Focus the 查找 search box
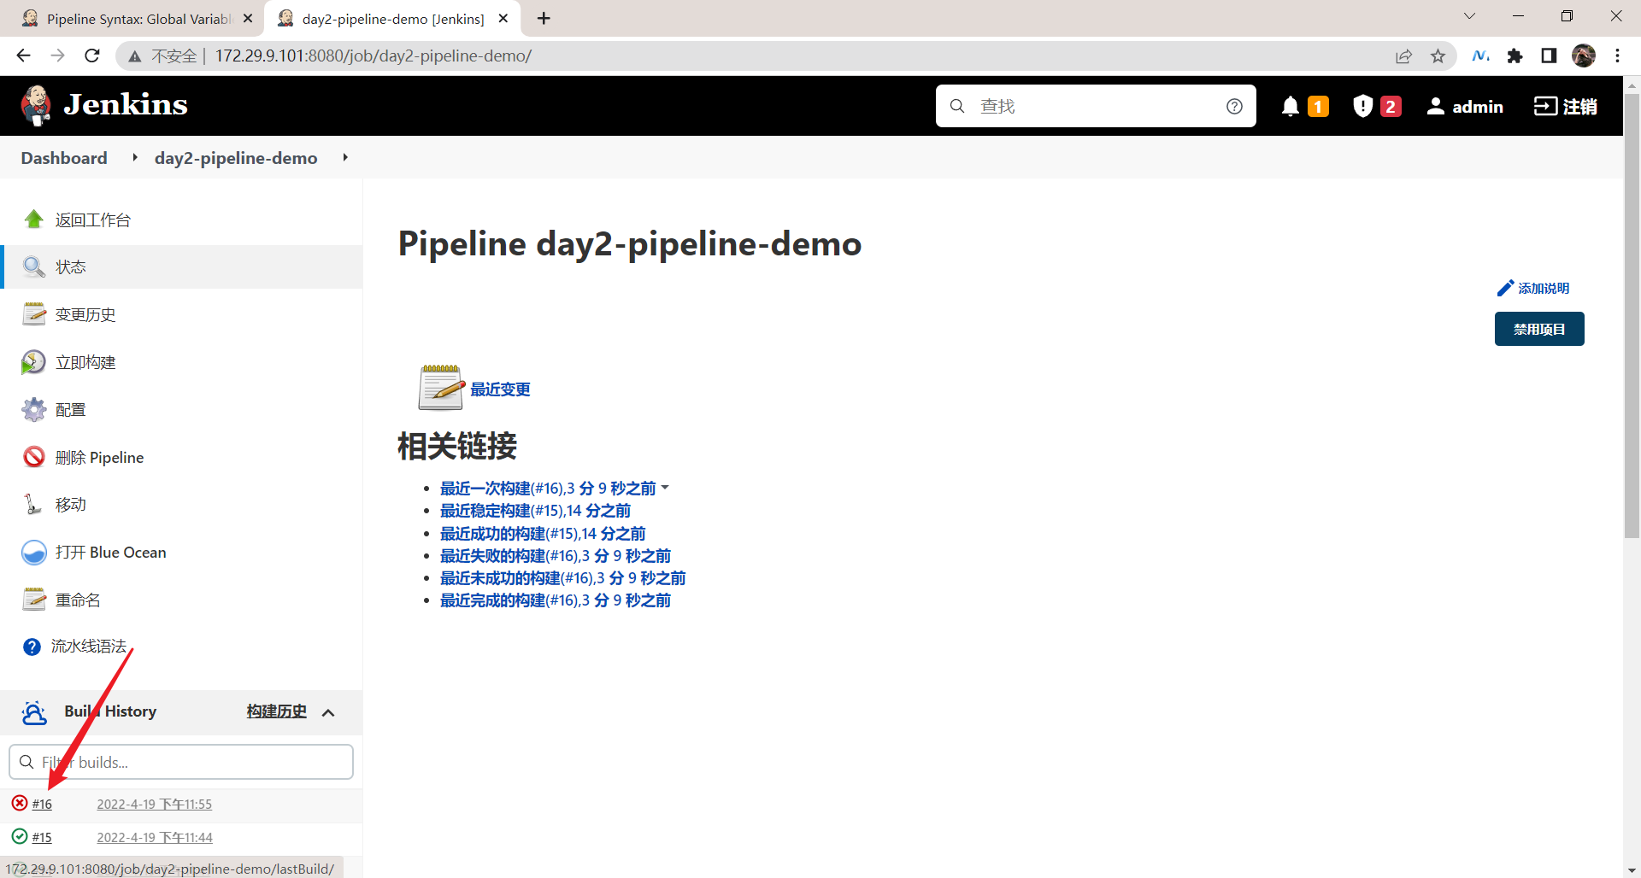Viewport: 1641px width, 878px height. [x=1096, y=106]
